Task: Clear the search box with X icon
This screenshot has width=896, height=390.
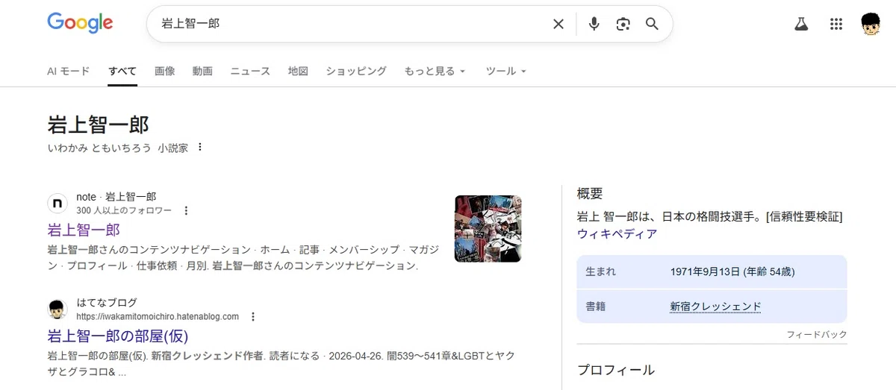Action: (x=559, y=24)
